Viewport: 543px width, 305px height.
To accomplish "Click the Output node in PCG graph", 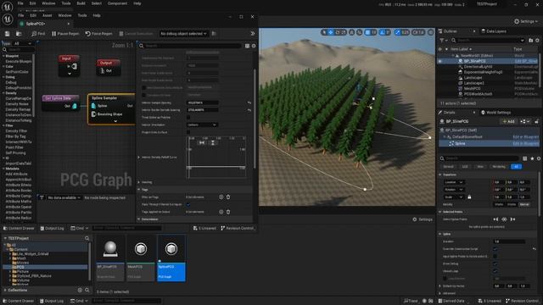I will (x=109, y=67).
